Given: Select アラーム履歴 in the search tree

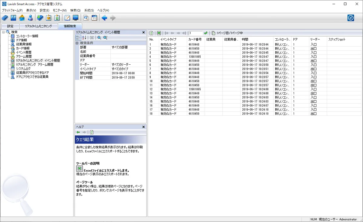Looking at the screenshot, I should click(24, 56).
